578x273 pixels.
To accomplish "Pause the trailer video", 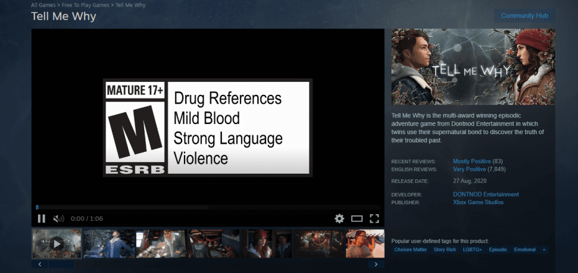I will pos(41,218).
